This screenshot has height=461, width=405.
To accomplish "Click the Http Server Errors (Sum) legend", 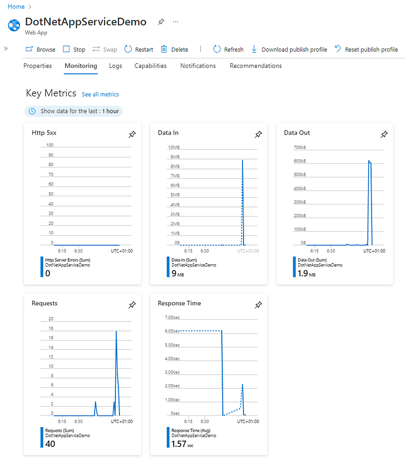I will (x=68, y=260).
